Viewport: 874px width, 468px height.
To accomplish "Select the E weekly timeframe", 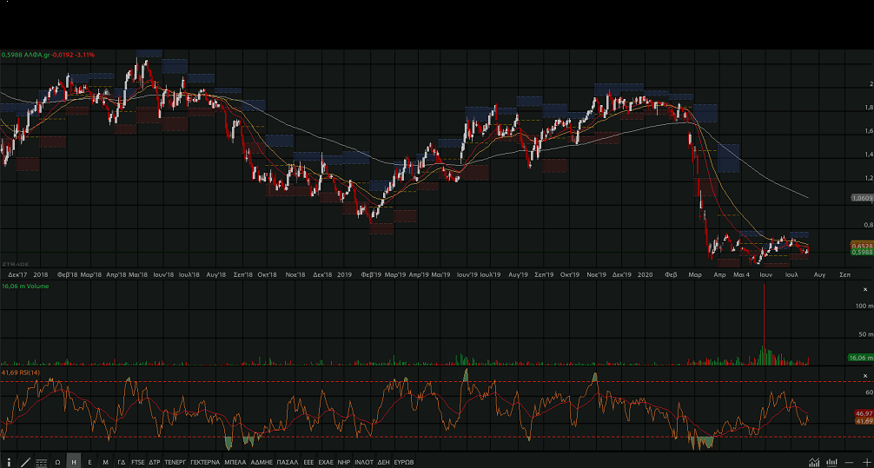I will tap(89, 462).
